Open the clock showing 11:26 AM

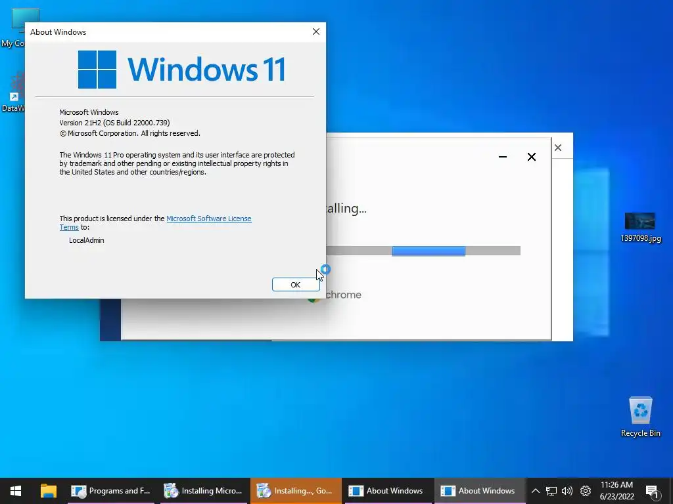point(616,491)
